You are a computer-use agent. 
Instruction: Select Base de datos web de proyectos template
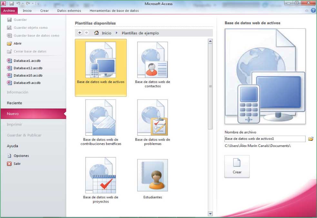[101, 180]
